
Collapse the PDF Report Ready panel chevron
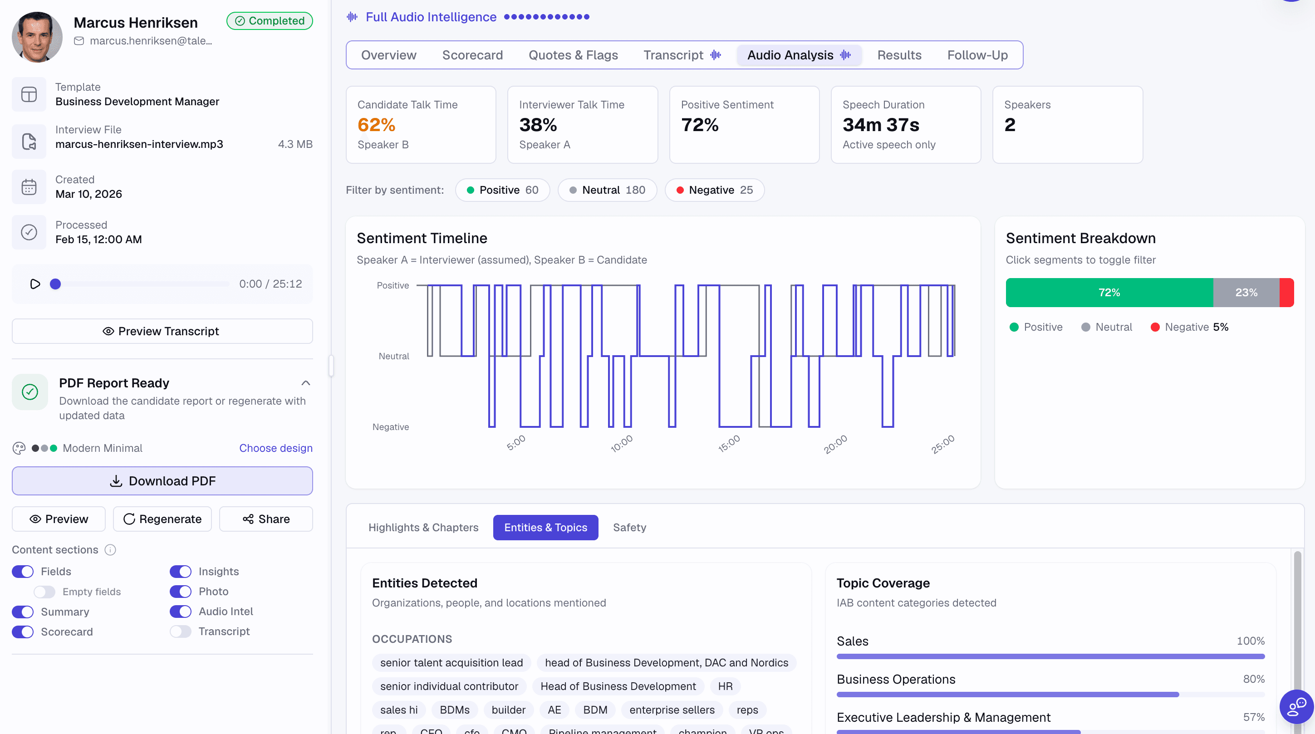pyautogui.click(x=305, y=383)
